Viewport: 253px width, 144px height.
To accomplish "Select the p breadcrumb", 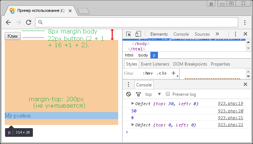I will 154,55.
